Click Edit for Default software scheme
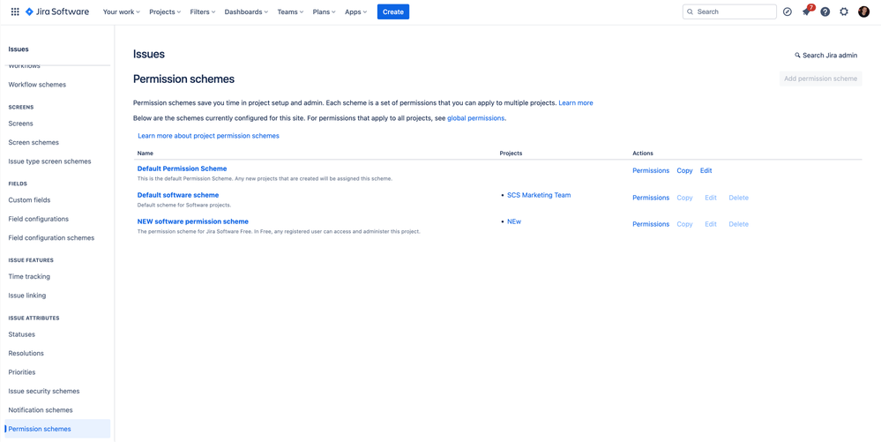Image resolution: width=881 pixels, height=442 pixels. click(x=711, y=198)
